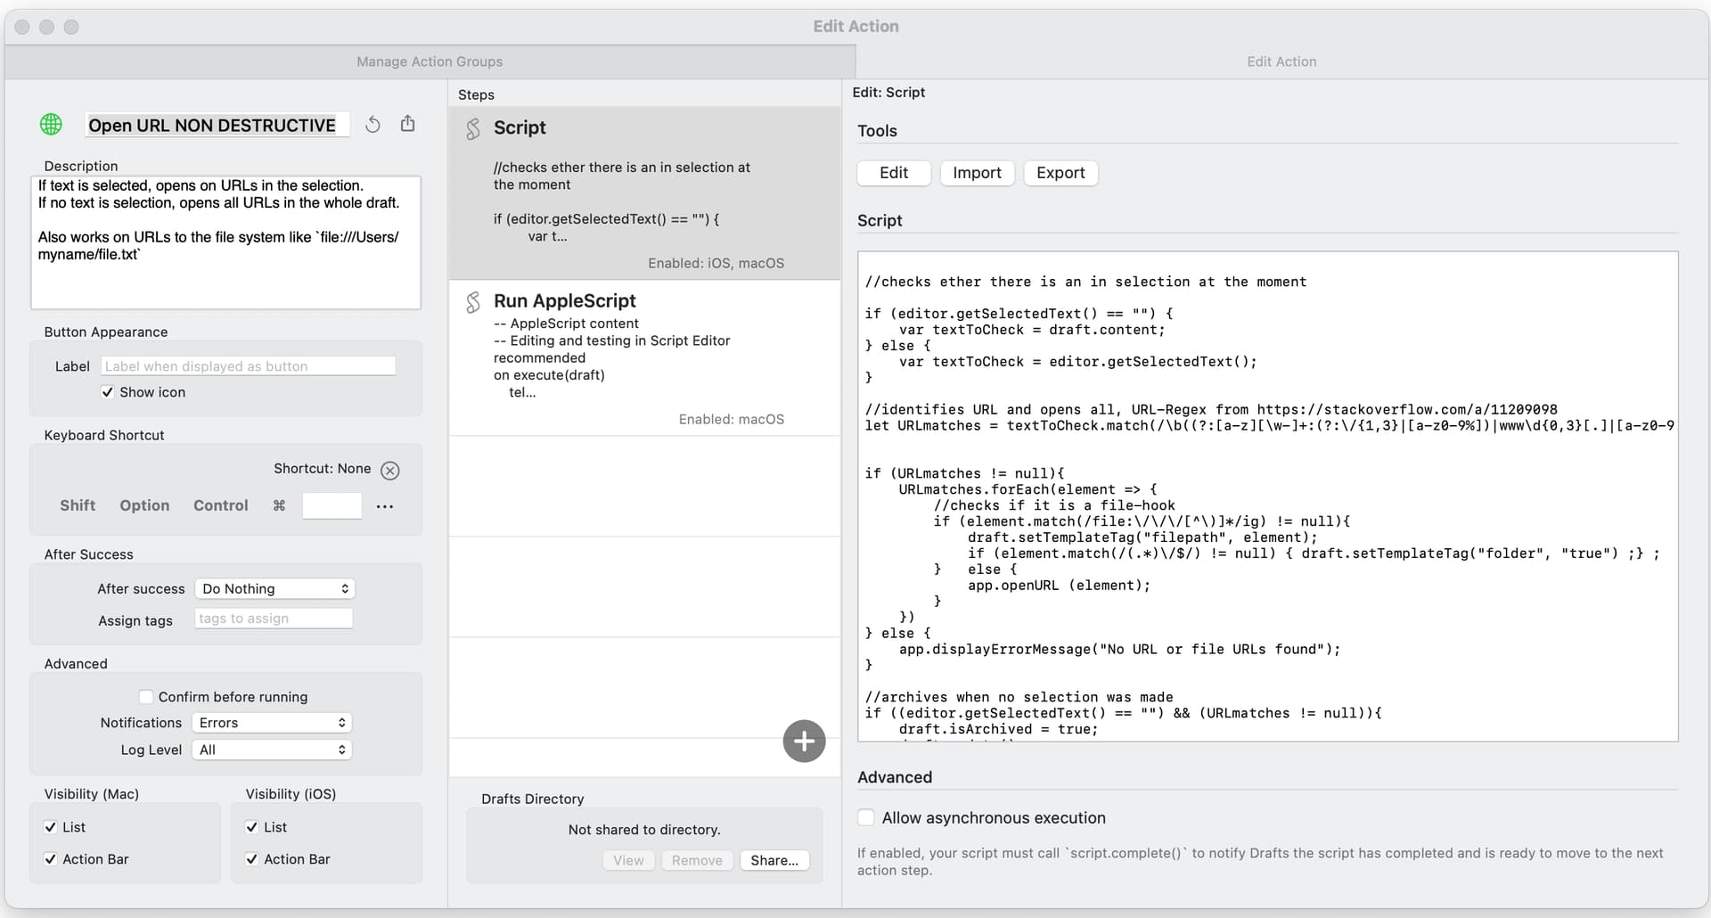Uncheck List under Visibility (Mac)
1711x918 pixels.
[x=51, y=827]
